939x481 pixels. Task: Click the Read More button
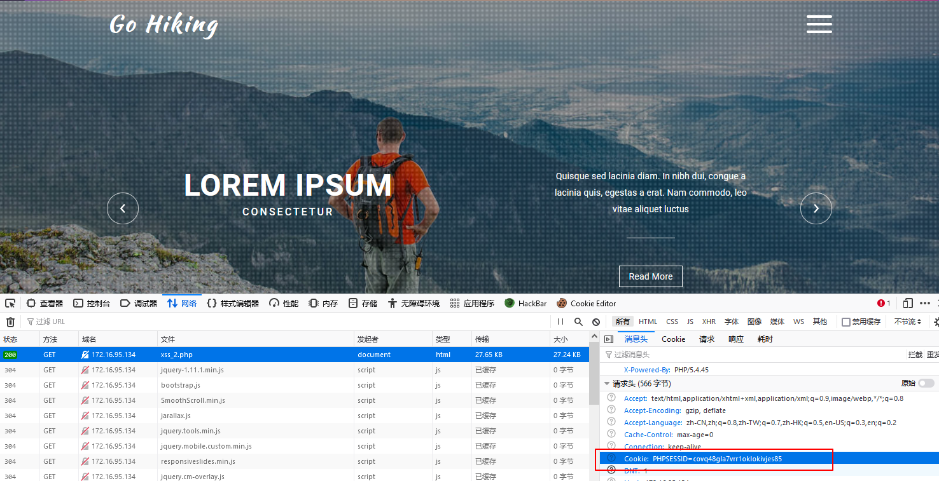tap(650, 276)
